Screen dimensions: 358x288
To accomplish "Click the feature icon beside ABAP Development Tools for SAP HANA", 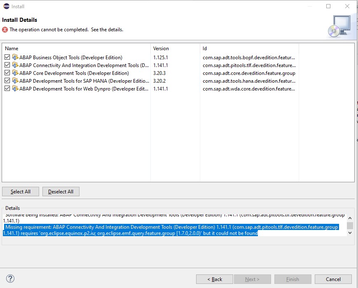I will point(15,81).
